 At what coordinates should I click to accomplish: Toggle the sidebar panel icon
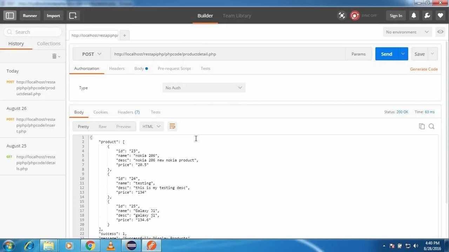[10, 15]
